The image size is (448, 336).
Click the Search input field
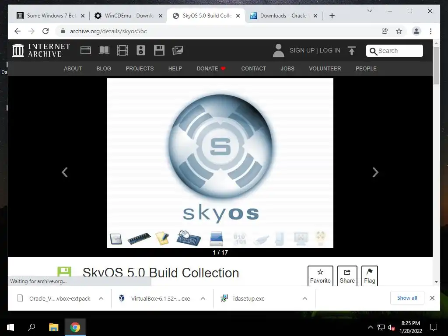[x=395, y=51]
